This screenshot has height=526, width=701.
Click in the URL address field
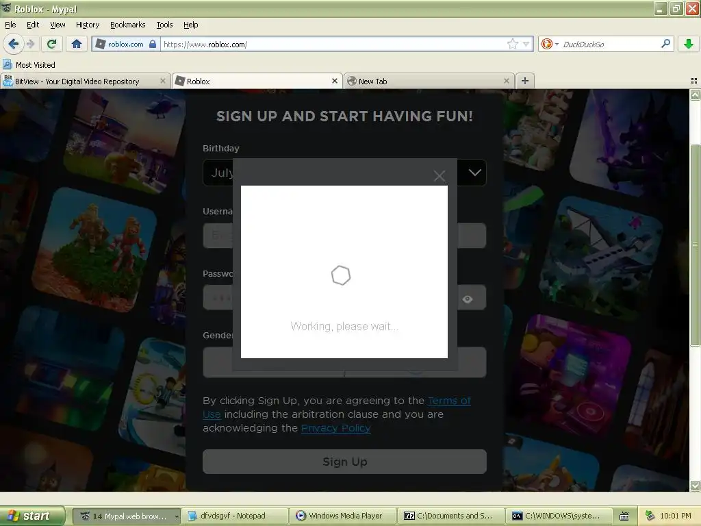coord(333,44)
